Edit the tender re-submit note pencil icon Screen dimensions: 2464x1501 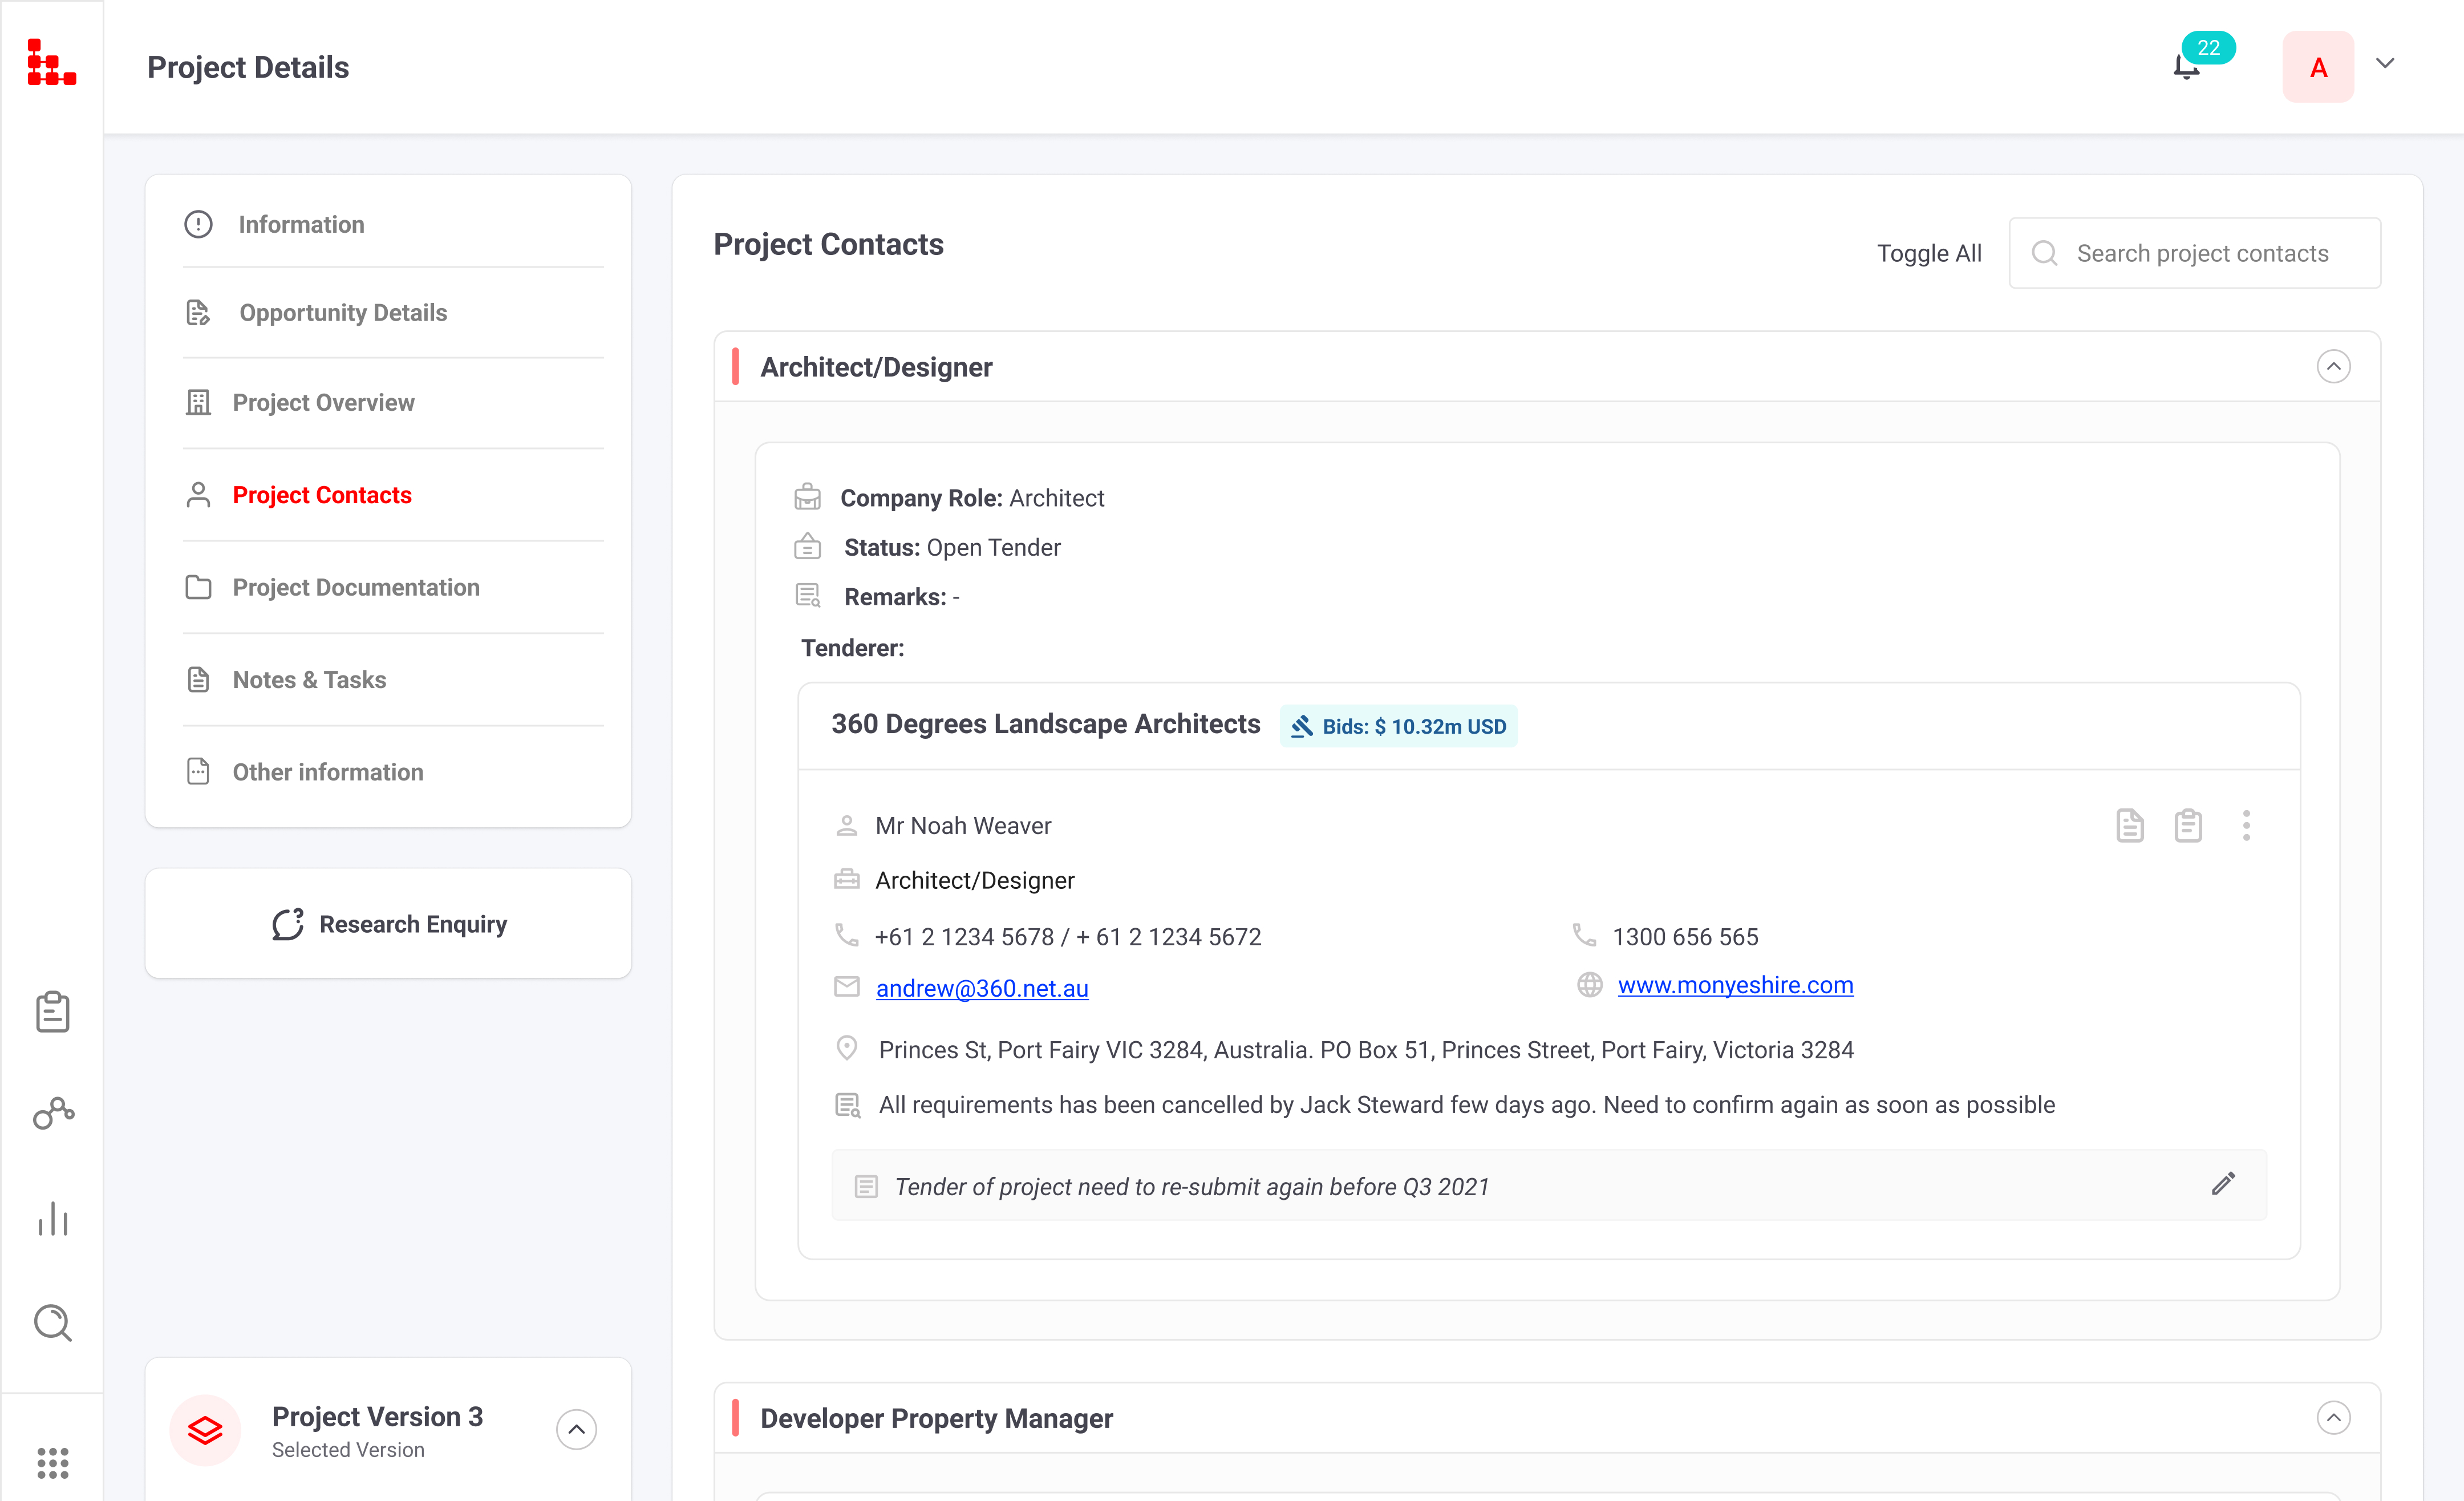point(2223,1184)
